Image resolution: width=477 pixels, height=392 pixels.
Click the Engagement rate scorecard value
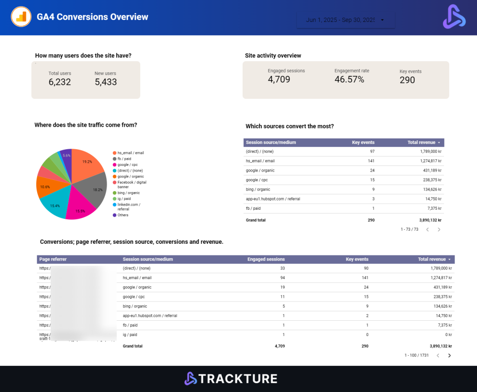click(349, 80)
